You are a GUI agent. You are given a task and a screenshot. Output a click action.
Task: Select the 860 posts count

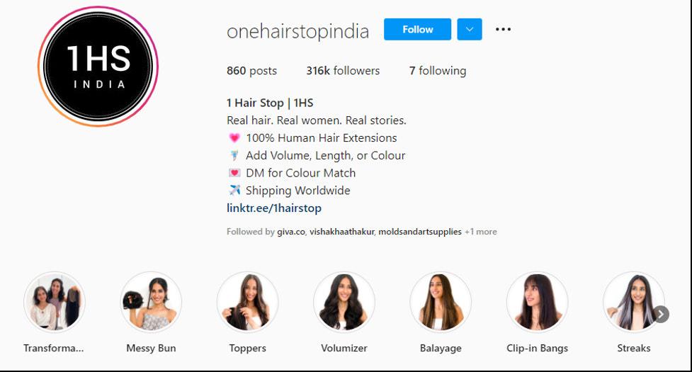click(251, 71)
